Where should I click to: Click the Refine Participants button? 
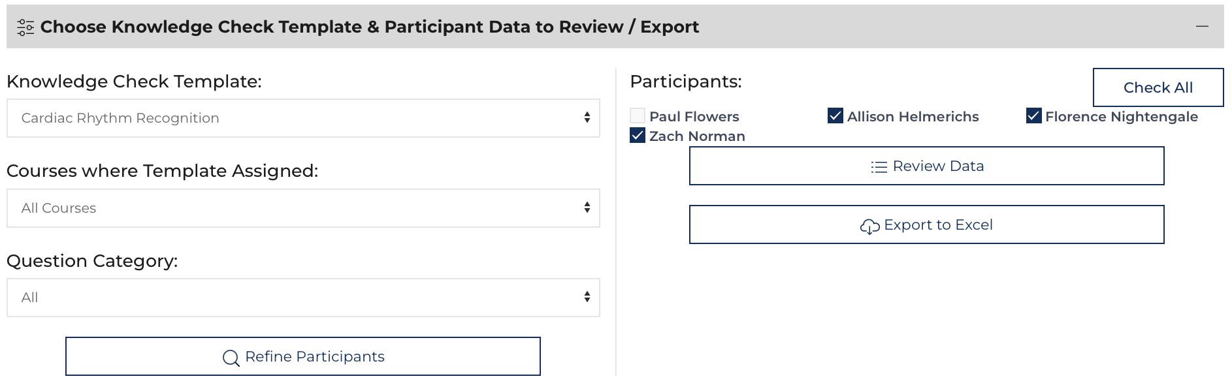(303, 356)
